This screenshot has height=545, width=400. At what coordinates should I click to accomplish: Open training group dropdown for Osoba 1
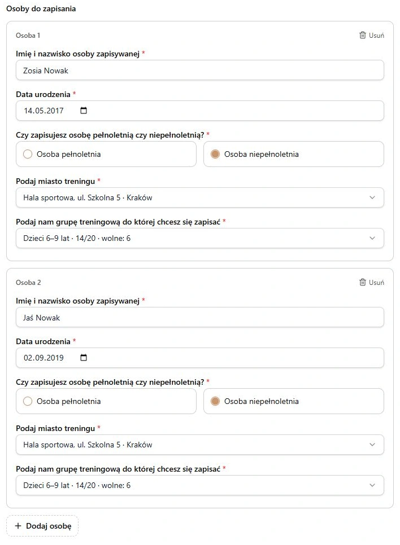[x=200, y=238]
